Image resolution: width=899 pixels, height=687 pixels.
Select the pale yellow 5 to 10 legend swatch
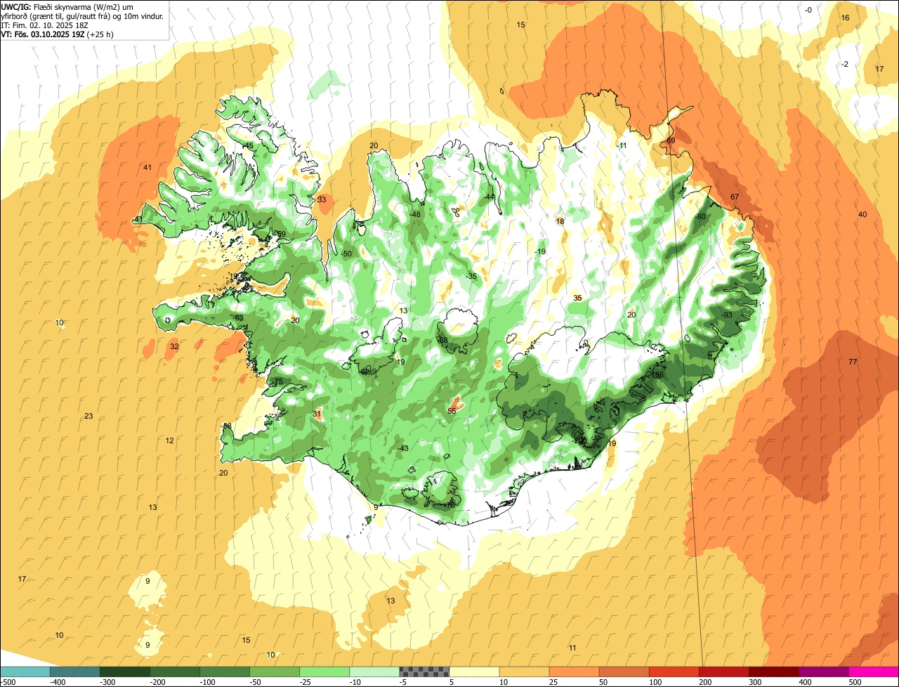pos(474,672)
